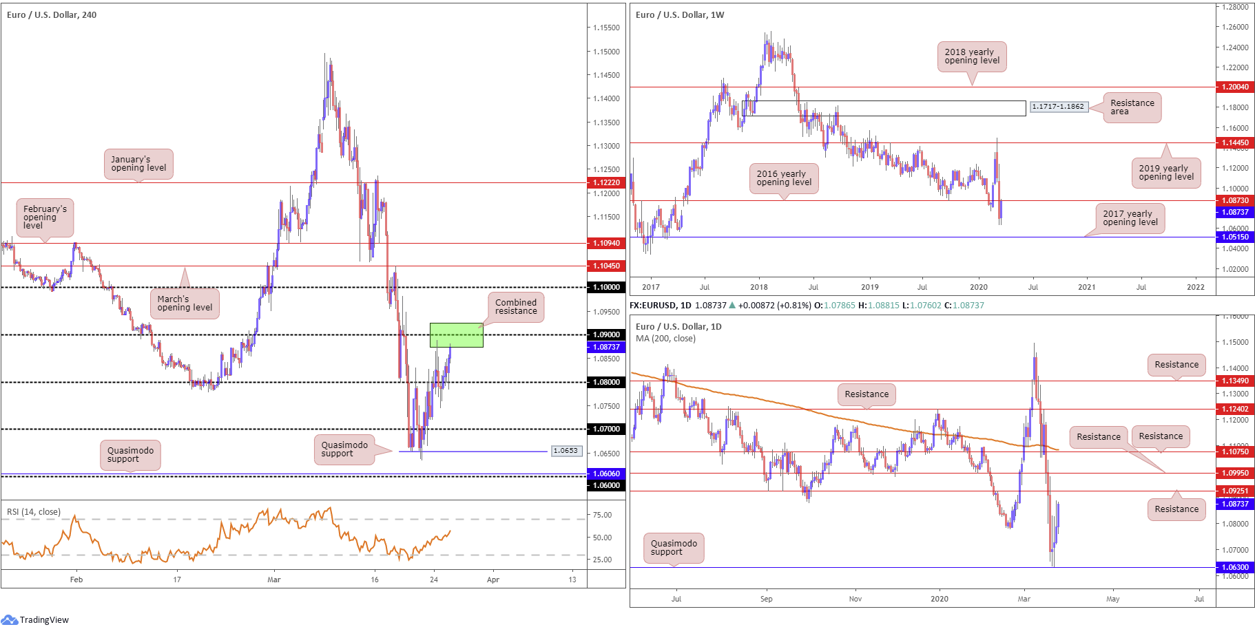The width and height of the screenshot is (1255, 627).
Task: Click the '2016 yearly opening level' callout
Action: click(x=784, y=178)
